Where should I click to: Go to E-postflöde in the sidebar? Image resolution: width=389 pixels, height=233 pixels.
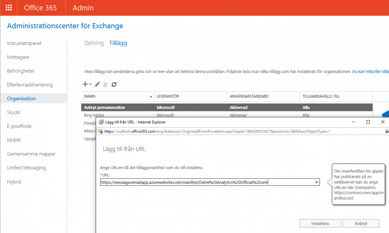[x=19, y=126]
